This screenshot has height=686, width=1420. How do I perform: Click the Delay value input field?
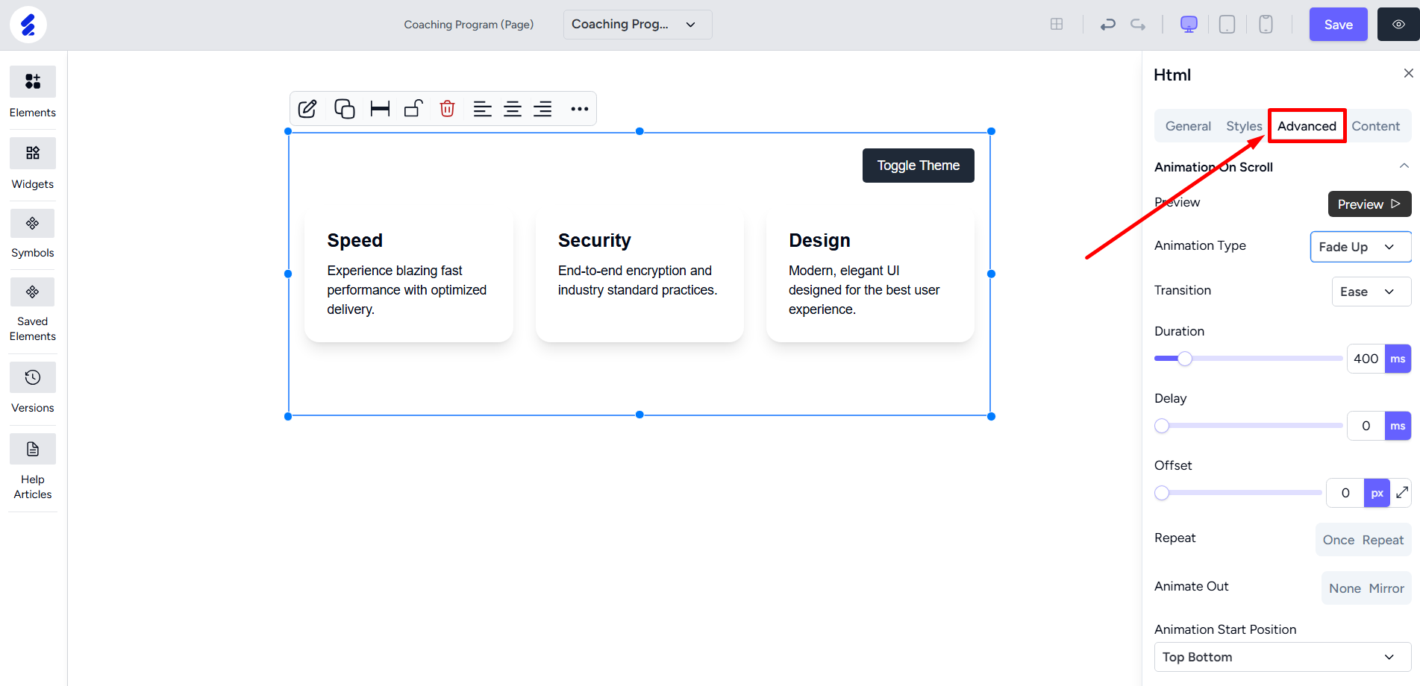click(x=1366, y=426)
